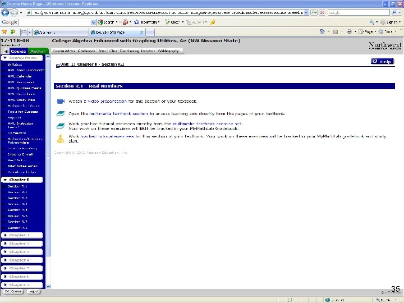Toggle the Unit 1 header expand box

pos(58,66)
